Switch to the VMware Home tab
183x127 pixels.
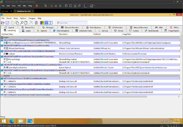7,11
